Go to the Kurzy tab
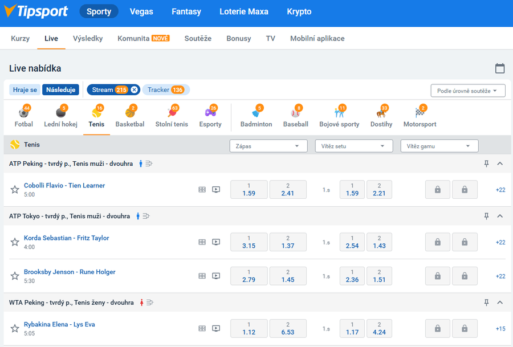This screenshot has width=513, height=347. pyautogui.click(x=21, y=38)
